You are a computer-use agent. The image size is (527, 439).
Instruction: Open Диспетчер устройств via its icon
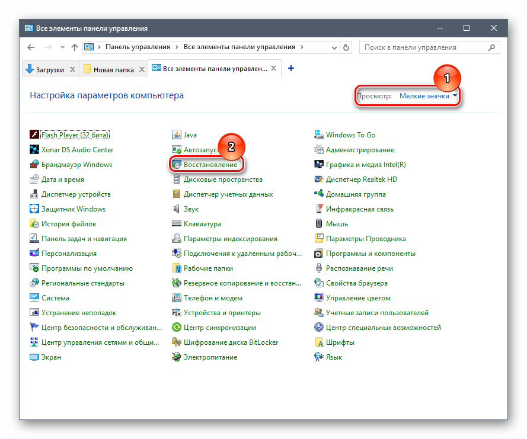click(34, 194)
